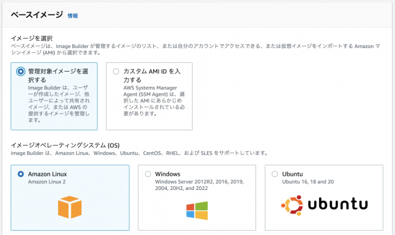Choose the Windows OS radio button
This screenshot has height=235, width=395.
tap(148, 174)
